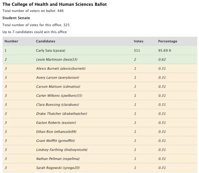Viewport: 199px width, 173px height.
Task: Select Grant Moffitt (grmoffitt) row
Action: coord(100,141)
